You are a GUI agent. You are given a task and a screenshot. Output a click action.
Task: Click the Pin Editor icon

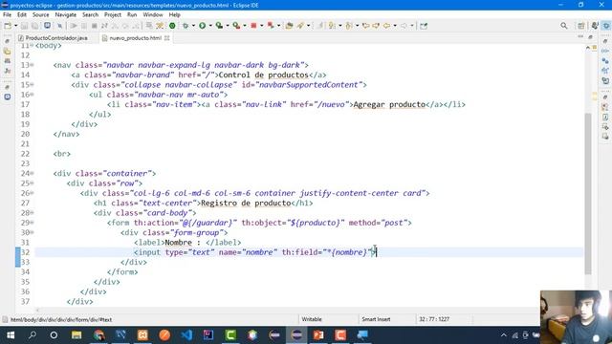[x=424, y=26]
